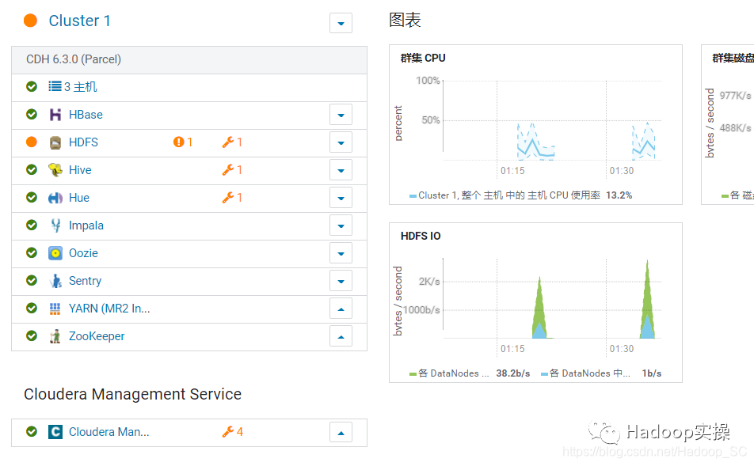Click HDFS health issue warning indicator
Screen dimensions: 754x466
point(183,142)
